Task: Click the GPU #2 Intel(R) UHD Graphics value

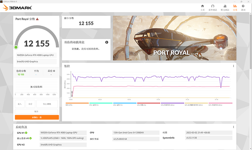Action: click(63, 144)
